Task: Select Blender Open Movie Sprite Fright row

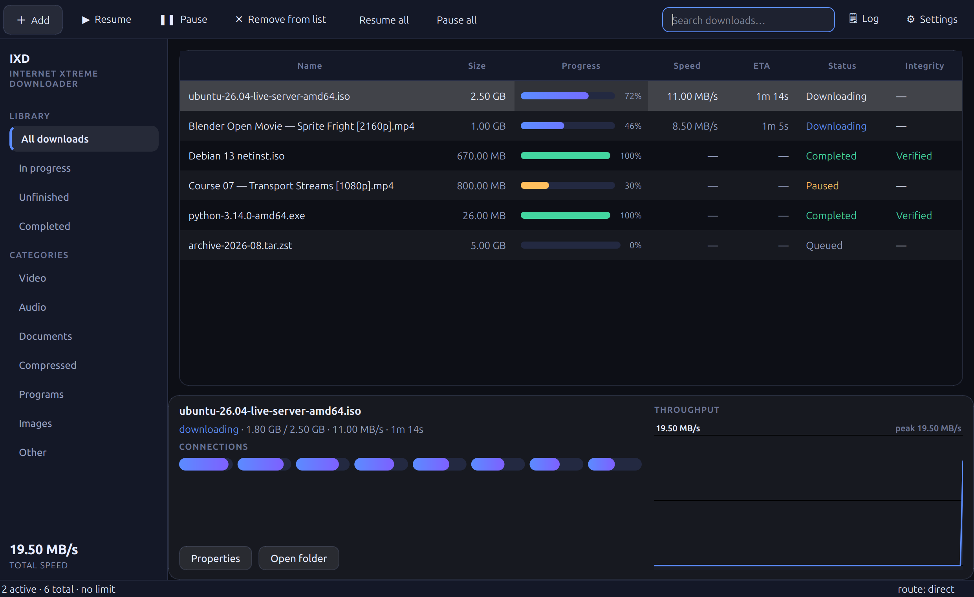Action: pyautogui.click(x=571, y=126)
